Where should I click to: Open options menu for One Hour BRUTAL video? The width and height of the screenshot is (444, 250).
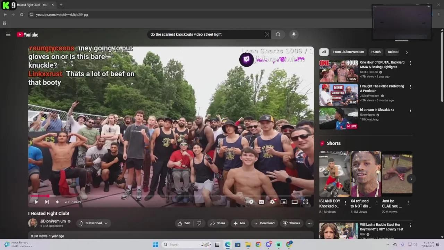pos(410,63)
